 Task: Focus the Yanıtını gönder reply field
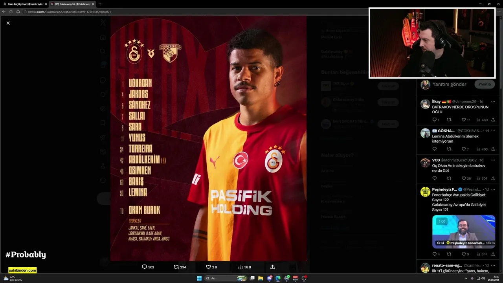449,84
